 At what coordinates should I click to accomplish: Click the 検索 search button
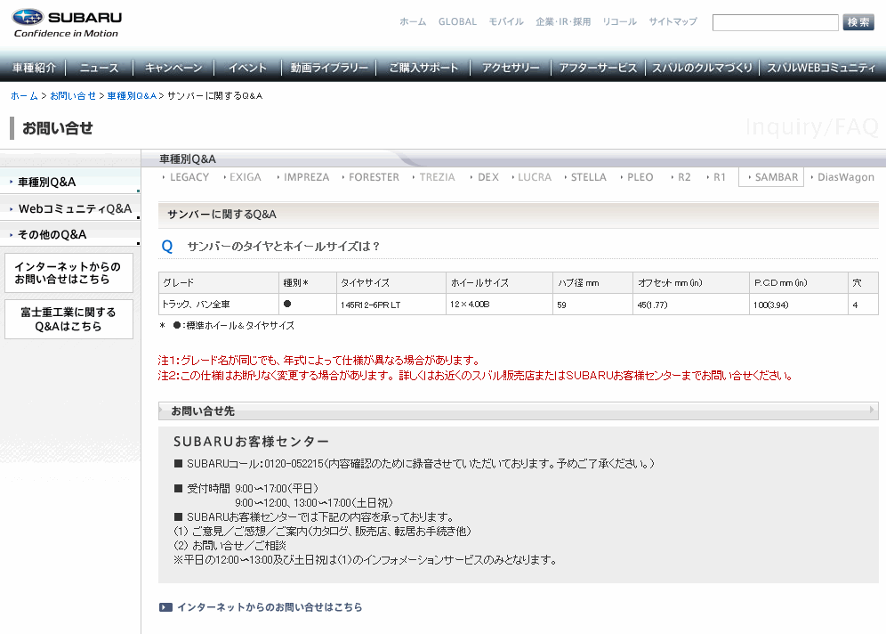click(858, 22)
